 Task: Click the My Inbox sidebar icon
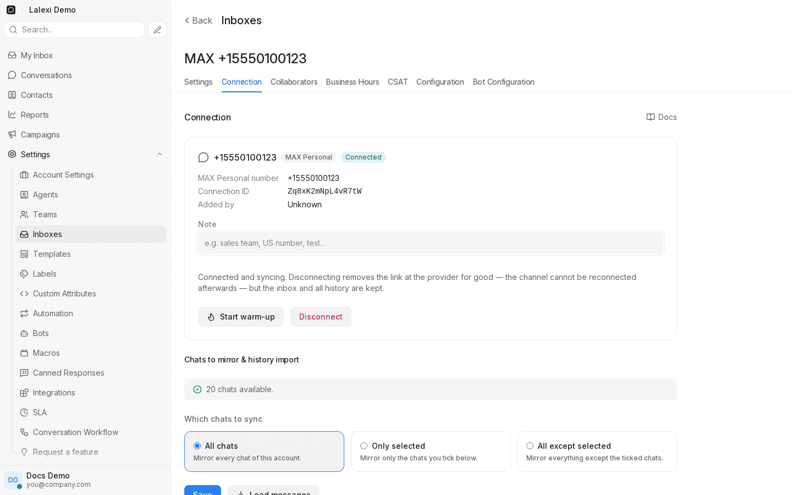point(12,56)
